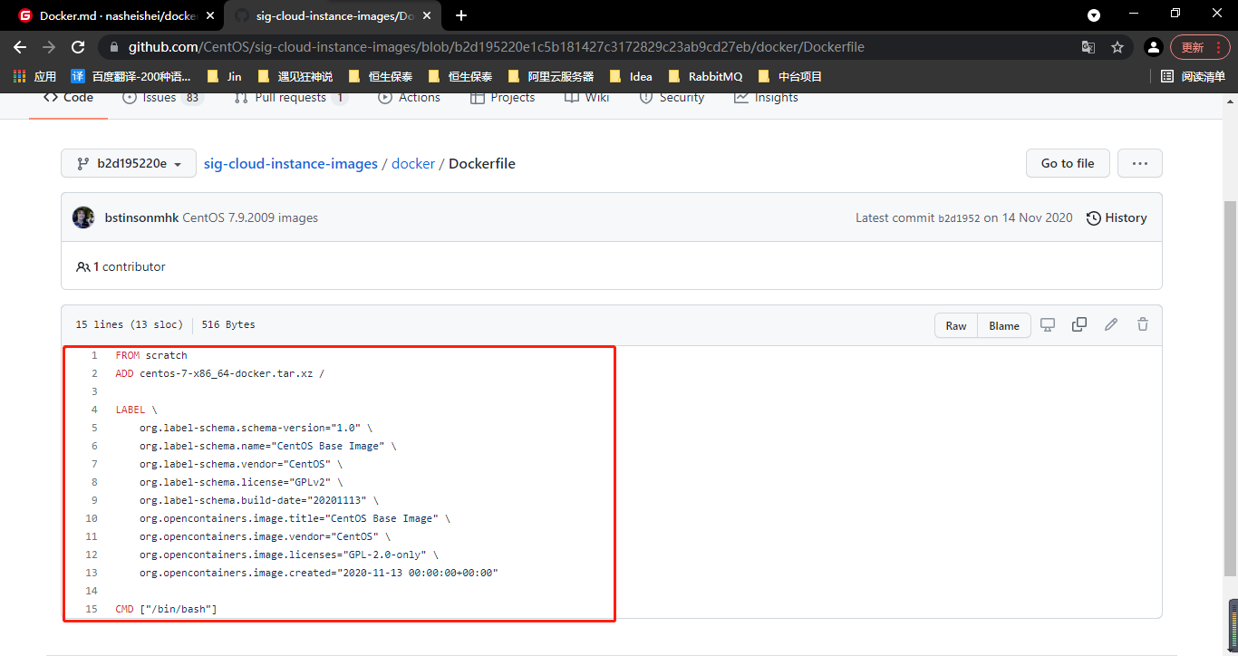Open the Insights tab
The image size is (1238, 656).
766,98
